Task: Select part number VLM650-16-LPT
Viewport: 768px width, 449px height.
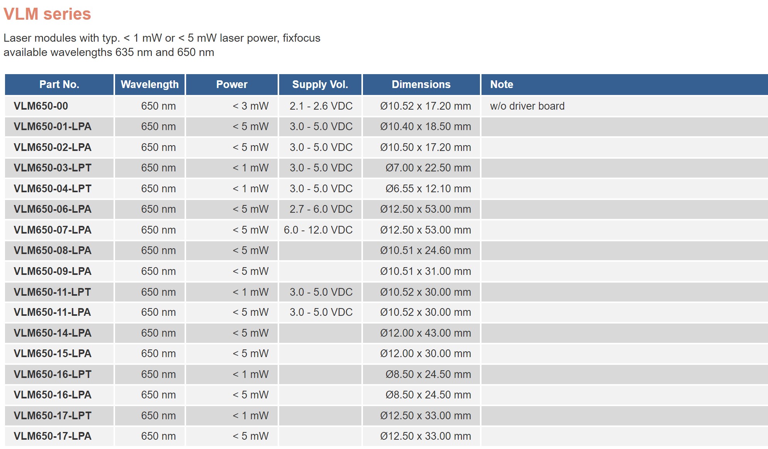Action: tap(53, 374)
